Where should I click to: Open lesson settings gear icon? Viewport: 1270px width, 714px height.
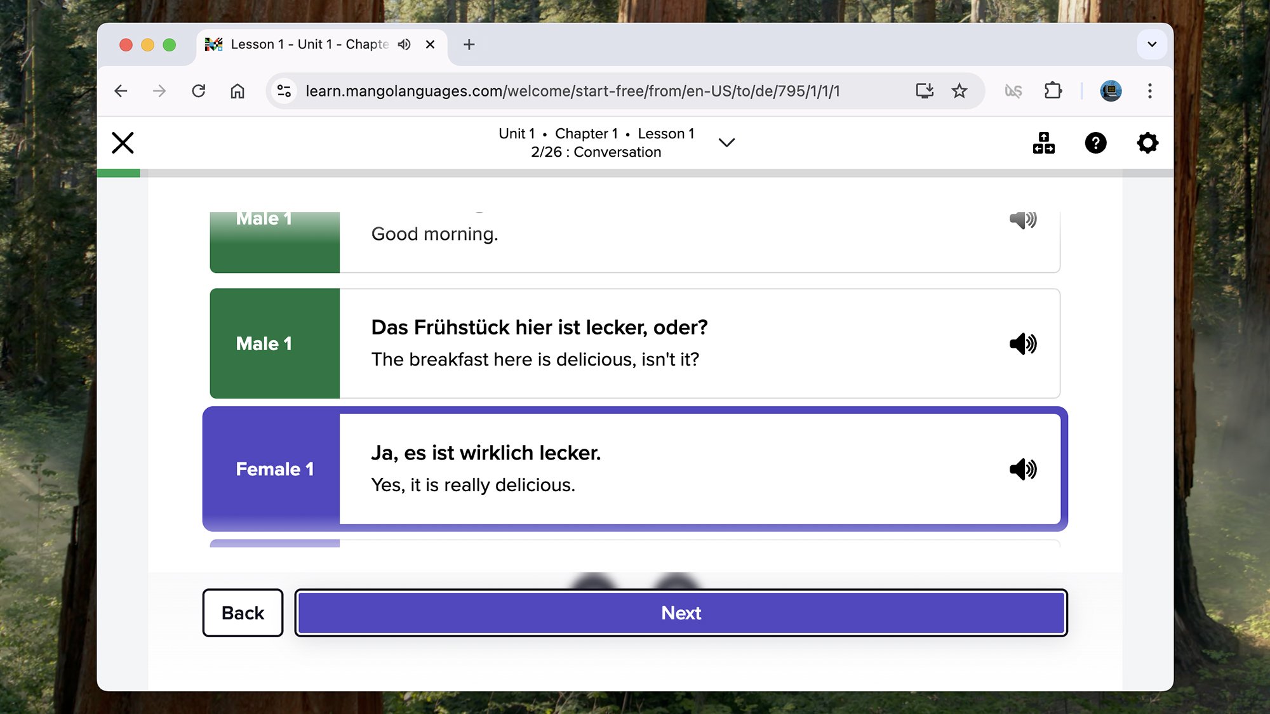[x=1147, y=143]
